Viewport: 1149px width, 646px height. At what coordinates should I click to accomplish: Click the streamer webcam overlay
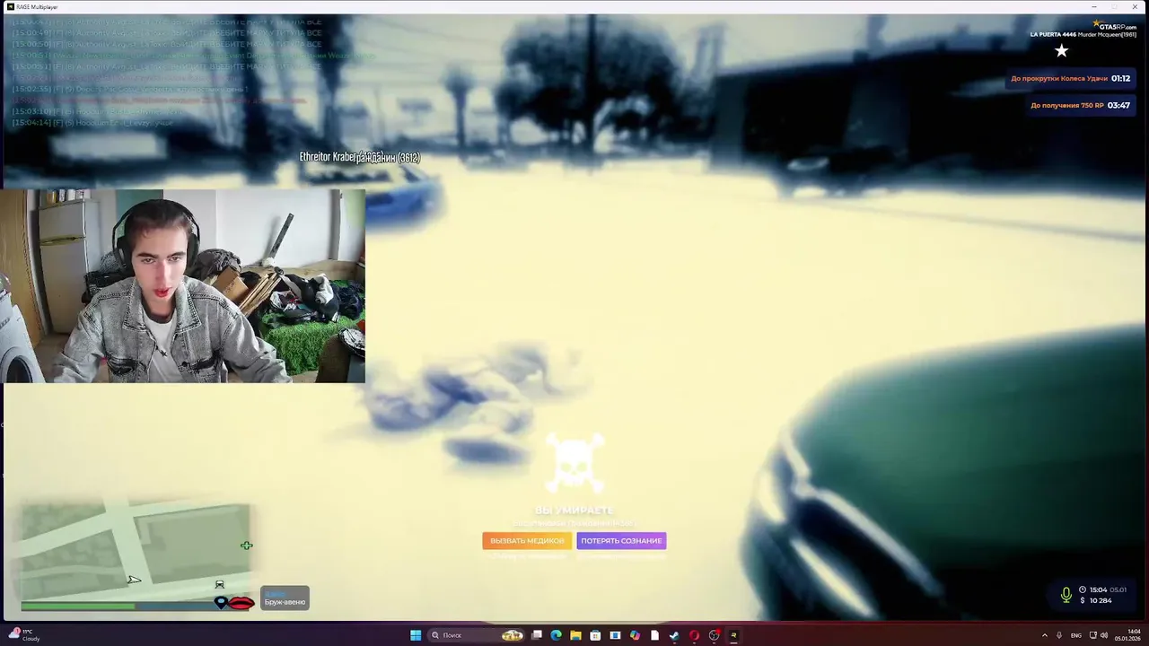(183, 285)
